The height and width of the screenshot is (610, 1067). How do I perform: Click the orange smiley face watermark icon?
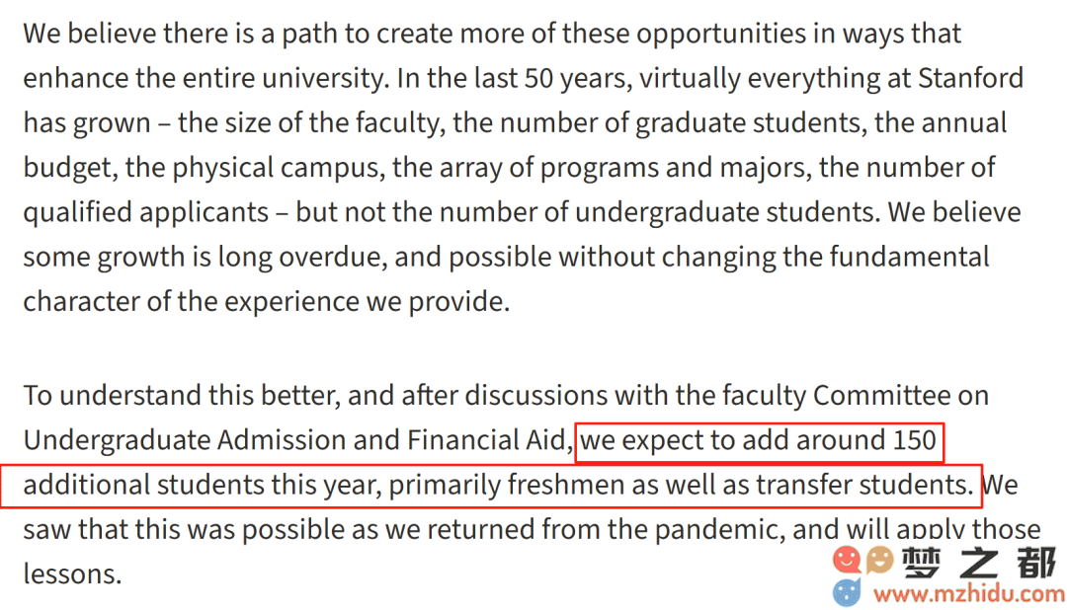879,561
